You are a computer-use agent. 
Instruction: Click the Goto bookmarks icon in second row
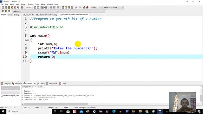(x=9, y=11)
